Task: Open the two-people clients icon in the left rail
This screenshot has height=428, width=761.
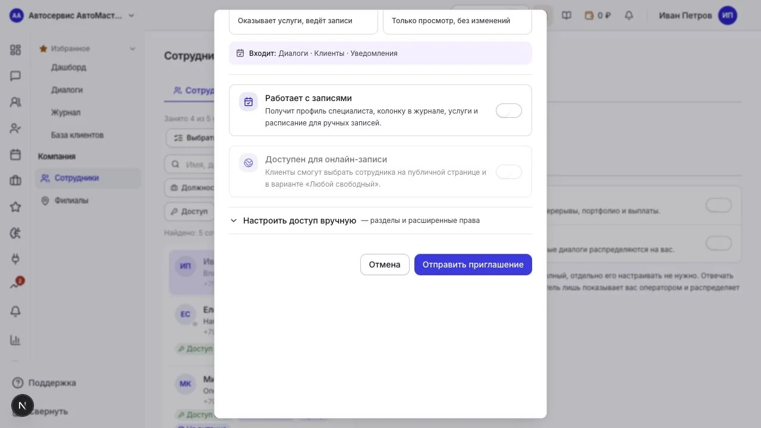Action: point(15,102)
